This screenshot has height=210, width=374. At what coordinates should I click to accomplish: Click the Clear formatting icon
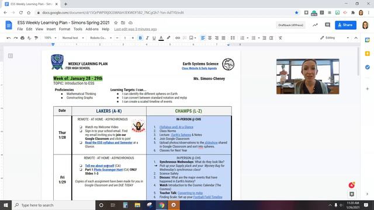pos(280,38)
